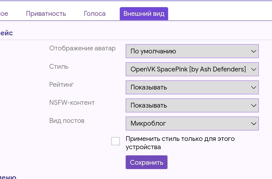Click the chevron arrow next to Микроблог
Image resolution: width=272 pixels, height=179 pixels.
tap(253, 123)
